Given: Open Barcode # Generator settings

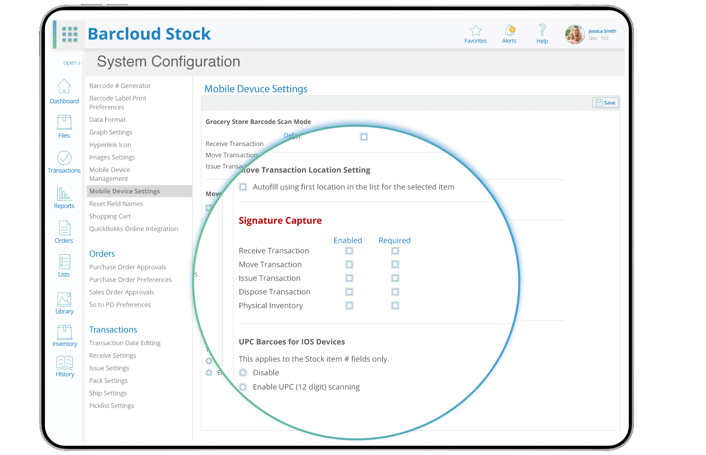Looking at the screenshot, I should coord(120,86).
